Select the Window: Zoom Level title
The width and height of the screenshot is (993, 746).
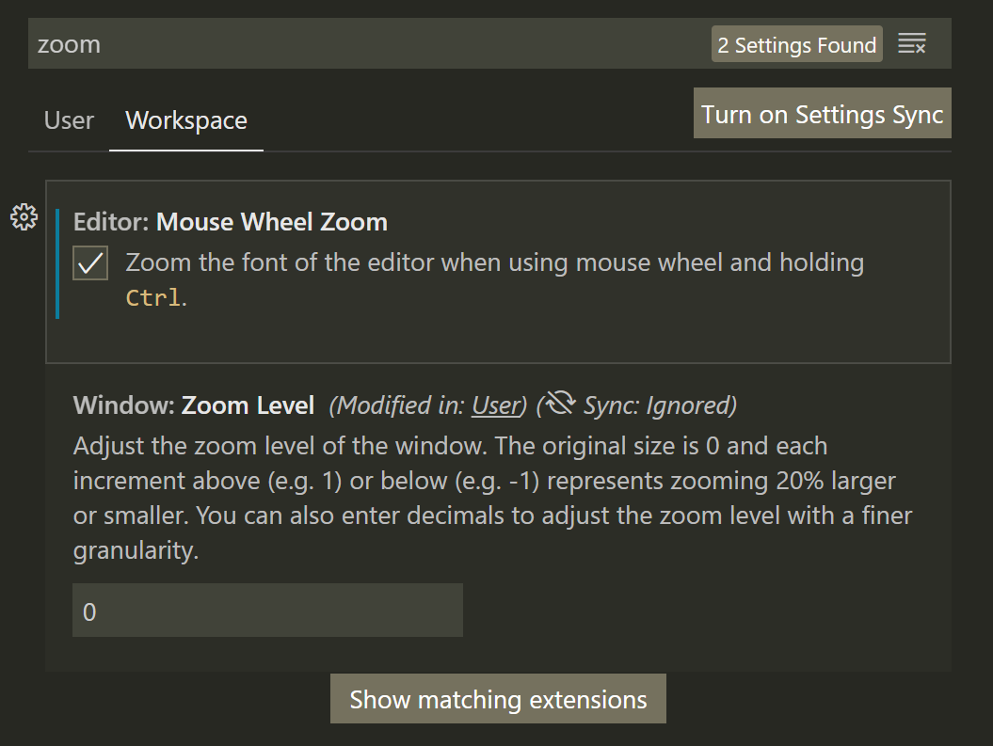click(x=193, y=405)
